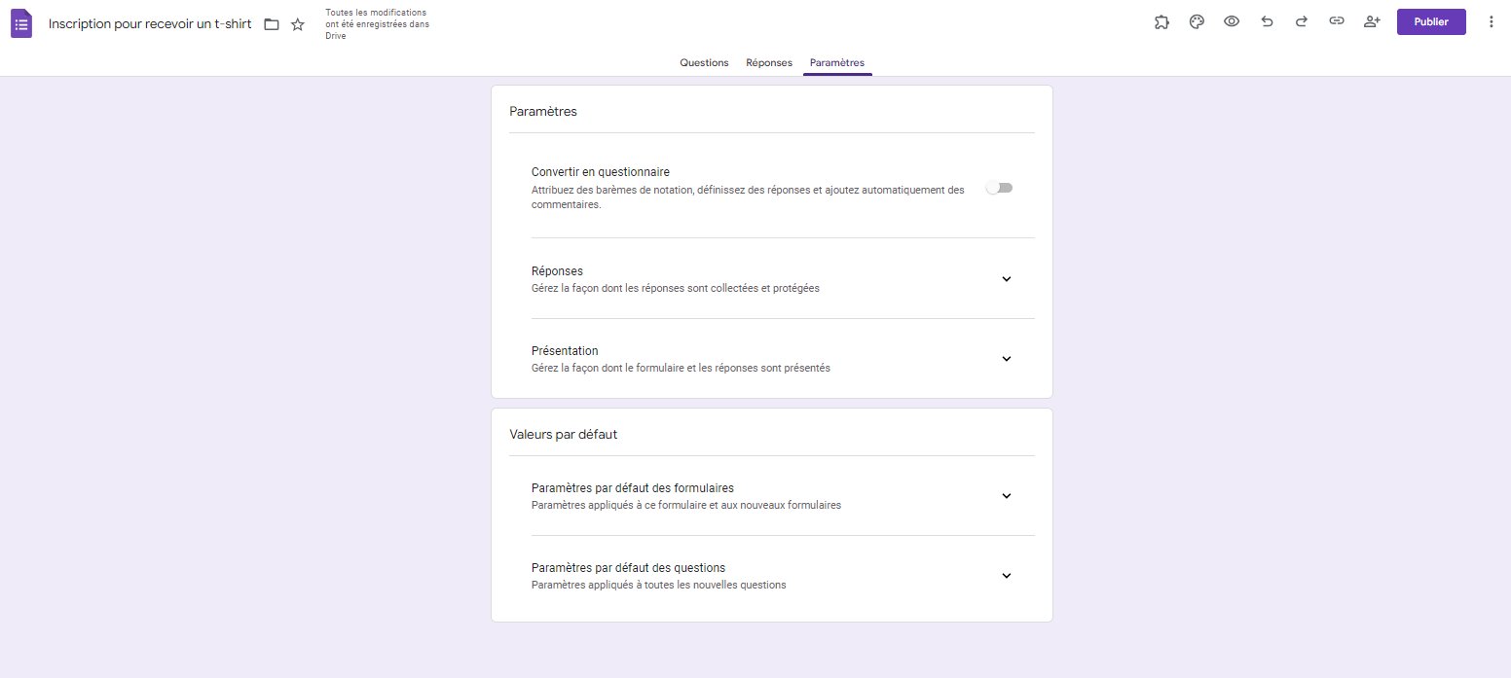Star the form next to its title
This screenshot has height=678, width=1511.
[297, 23]
